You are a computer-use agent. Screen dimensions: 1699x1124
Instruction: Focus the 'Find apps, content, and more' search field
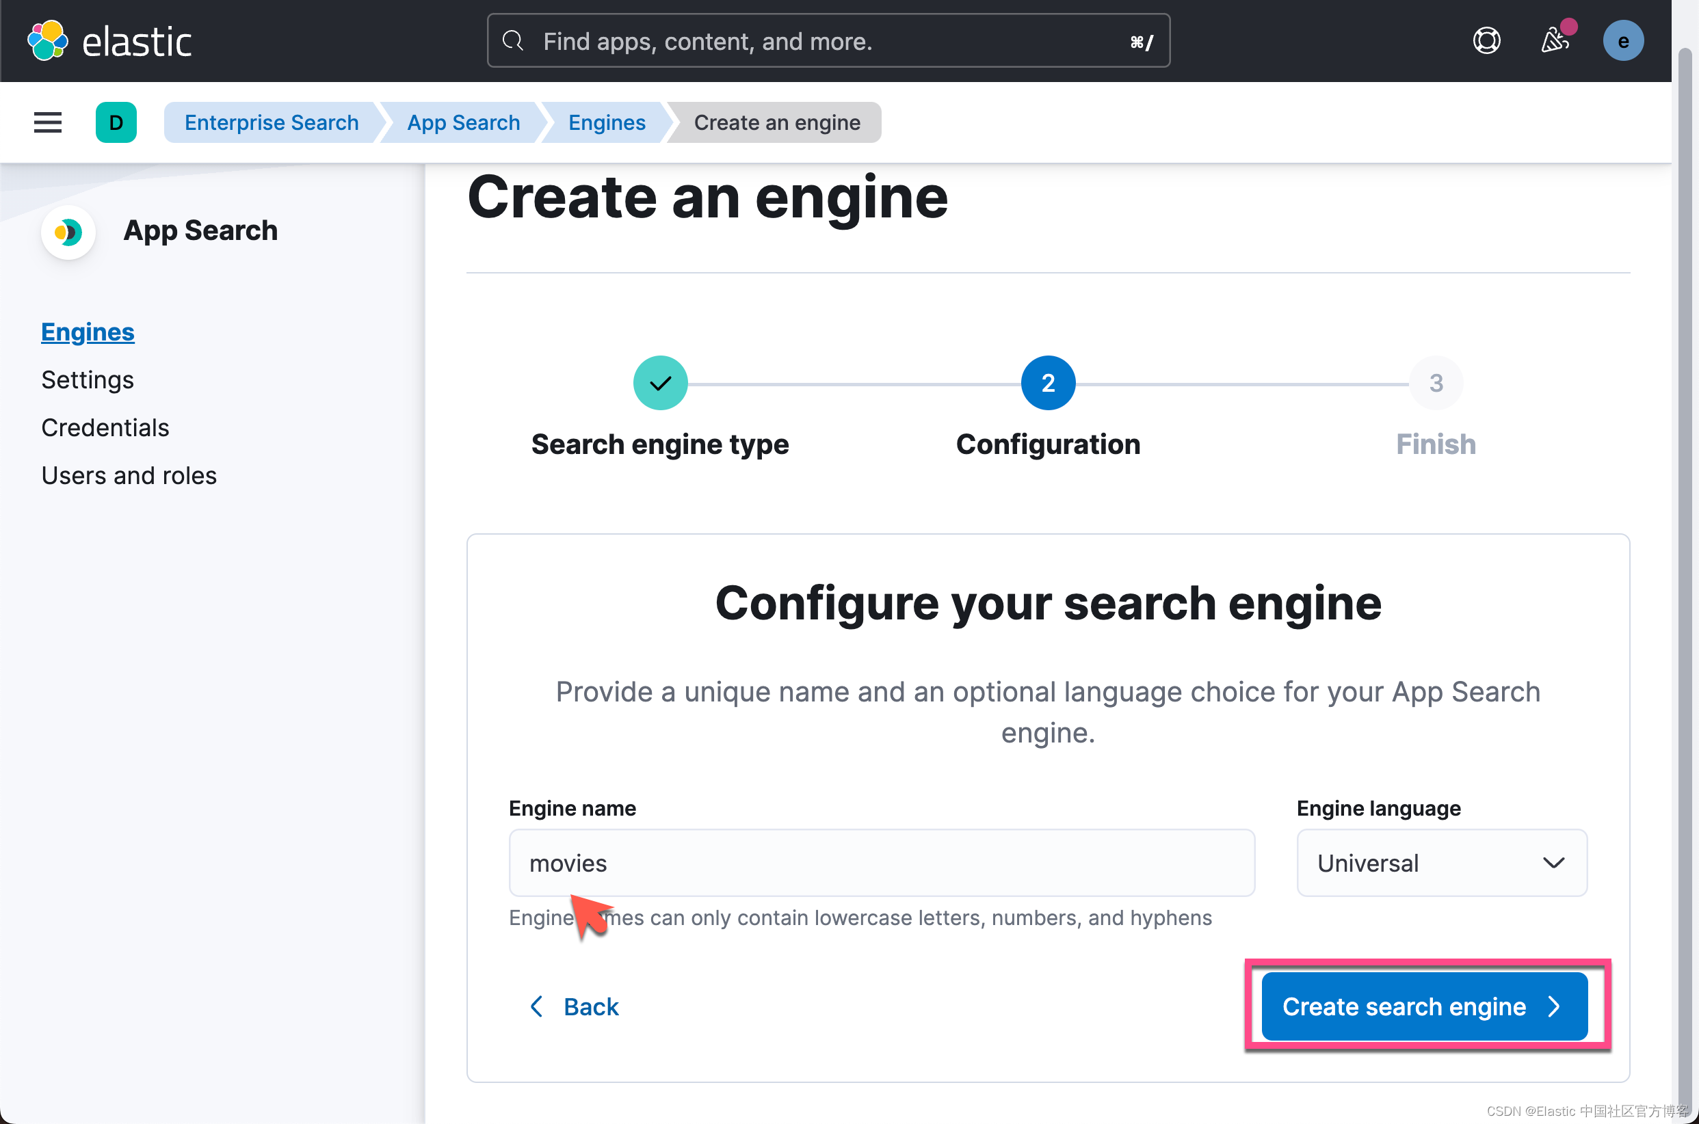828,41
